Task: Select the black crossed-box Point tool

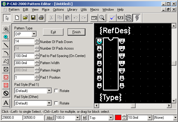Action: click(x=6, y=69)
